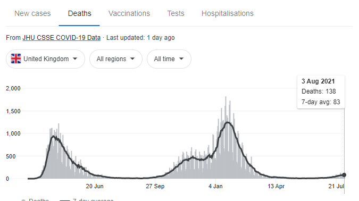
Task: Expand the United Kingdom country selector
Action: click(x=45, y=59)
